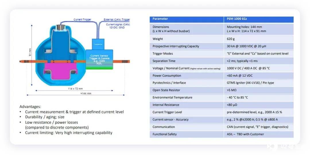Select 'Current sensor - Accuracy' label

[170, 119]
